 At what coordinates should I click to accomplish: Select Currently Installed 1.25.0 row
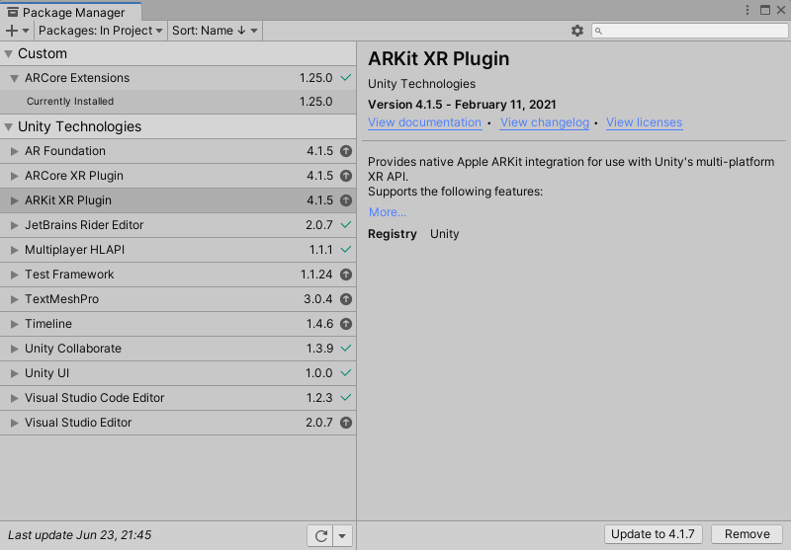tap(178, 102)
